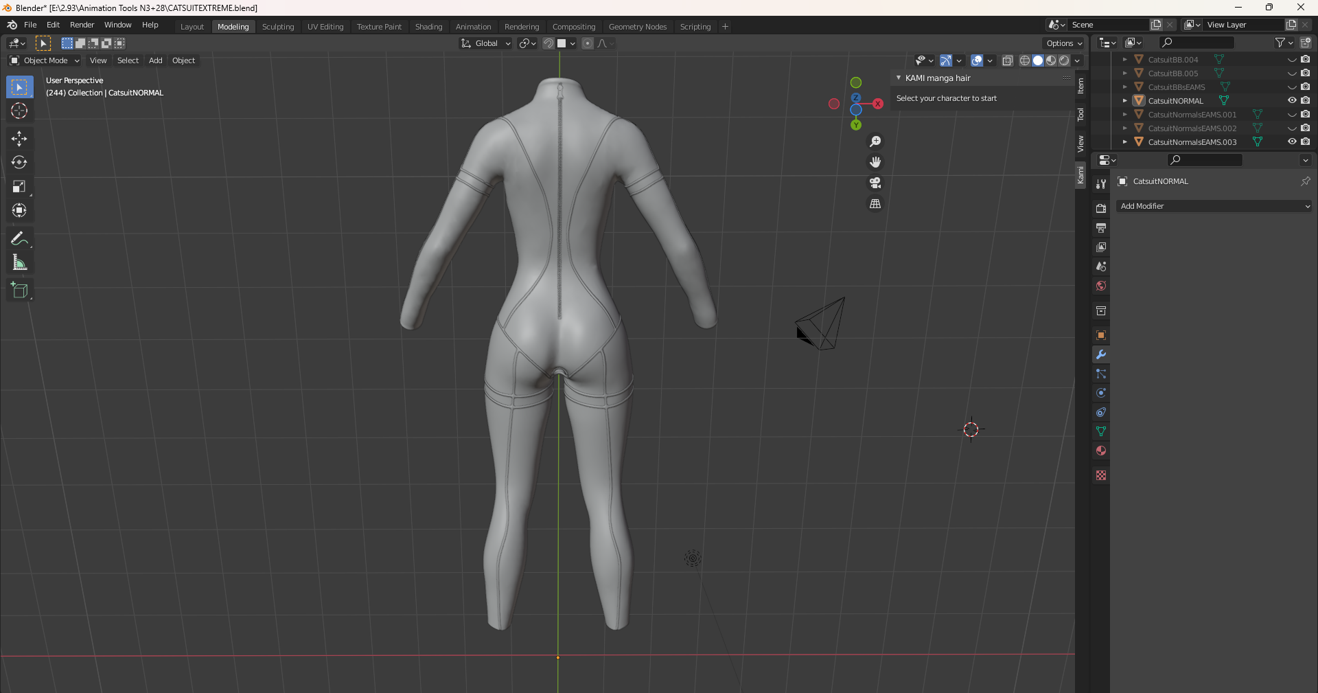The width and height of the screenshot is (1318, 693).
Task: Open the Object Mode dropdown
Action: tap(45, 60)
